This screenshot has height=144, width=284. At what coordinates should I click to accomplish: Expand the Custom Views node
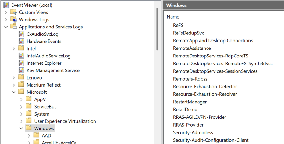(x=6, y=12)
